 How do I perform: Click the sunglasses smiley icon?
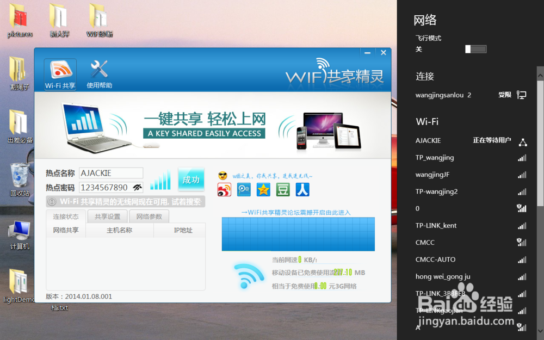coord(222,176)
